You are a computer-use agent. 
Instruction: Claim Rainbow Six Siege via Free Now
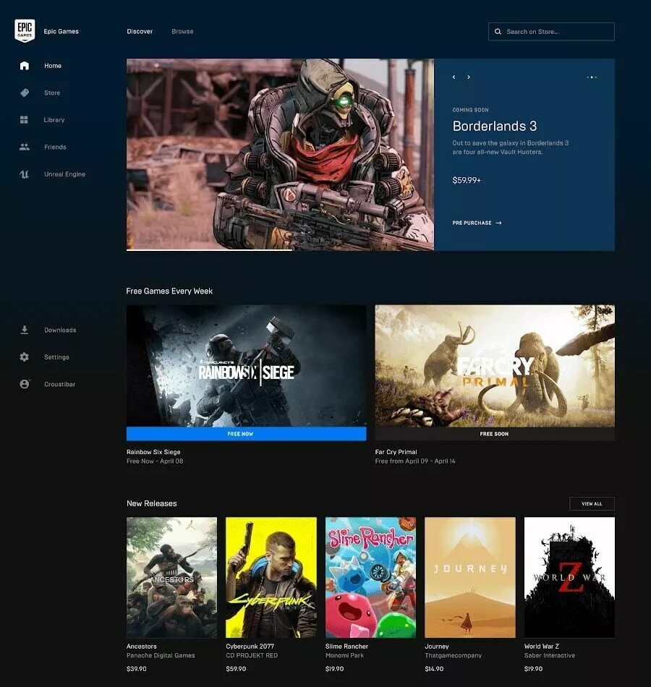(x=246, y=432)
